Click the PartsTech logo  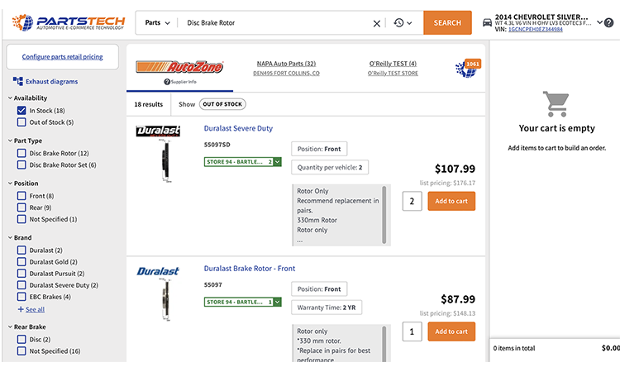[x=69, y=22]
